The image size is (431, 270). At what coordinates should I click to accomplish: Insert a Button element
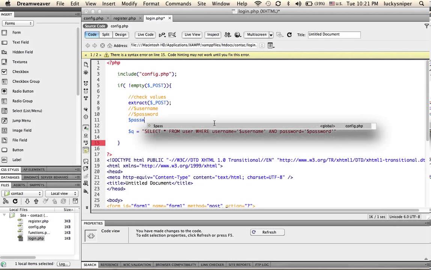tap(18, 150)
